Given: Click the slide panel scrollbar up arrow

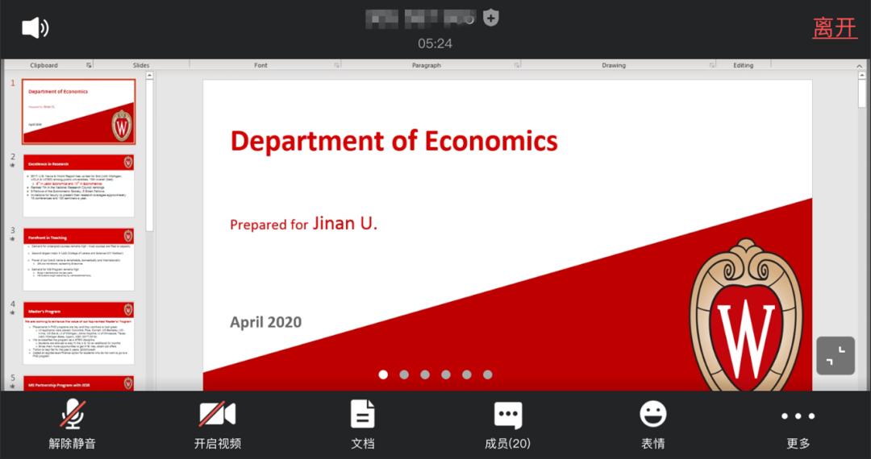Looking at the screenshot, I should tap(149, 76).
